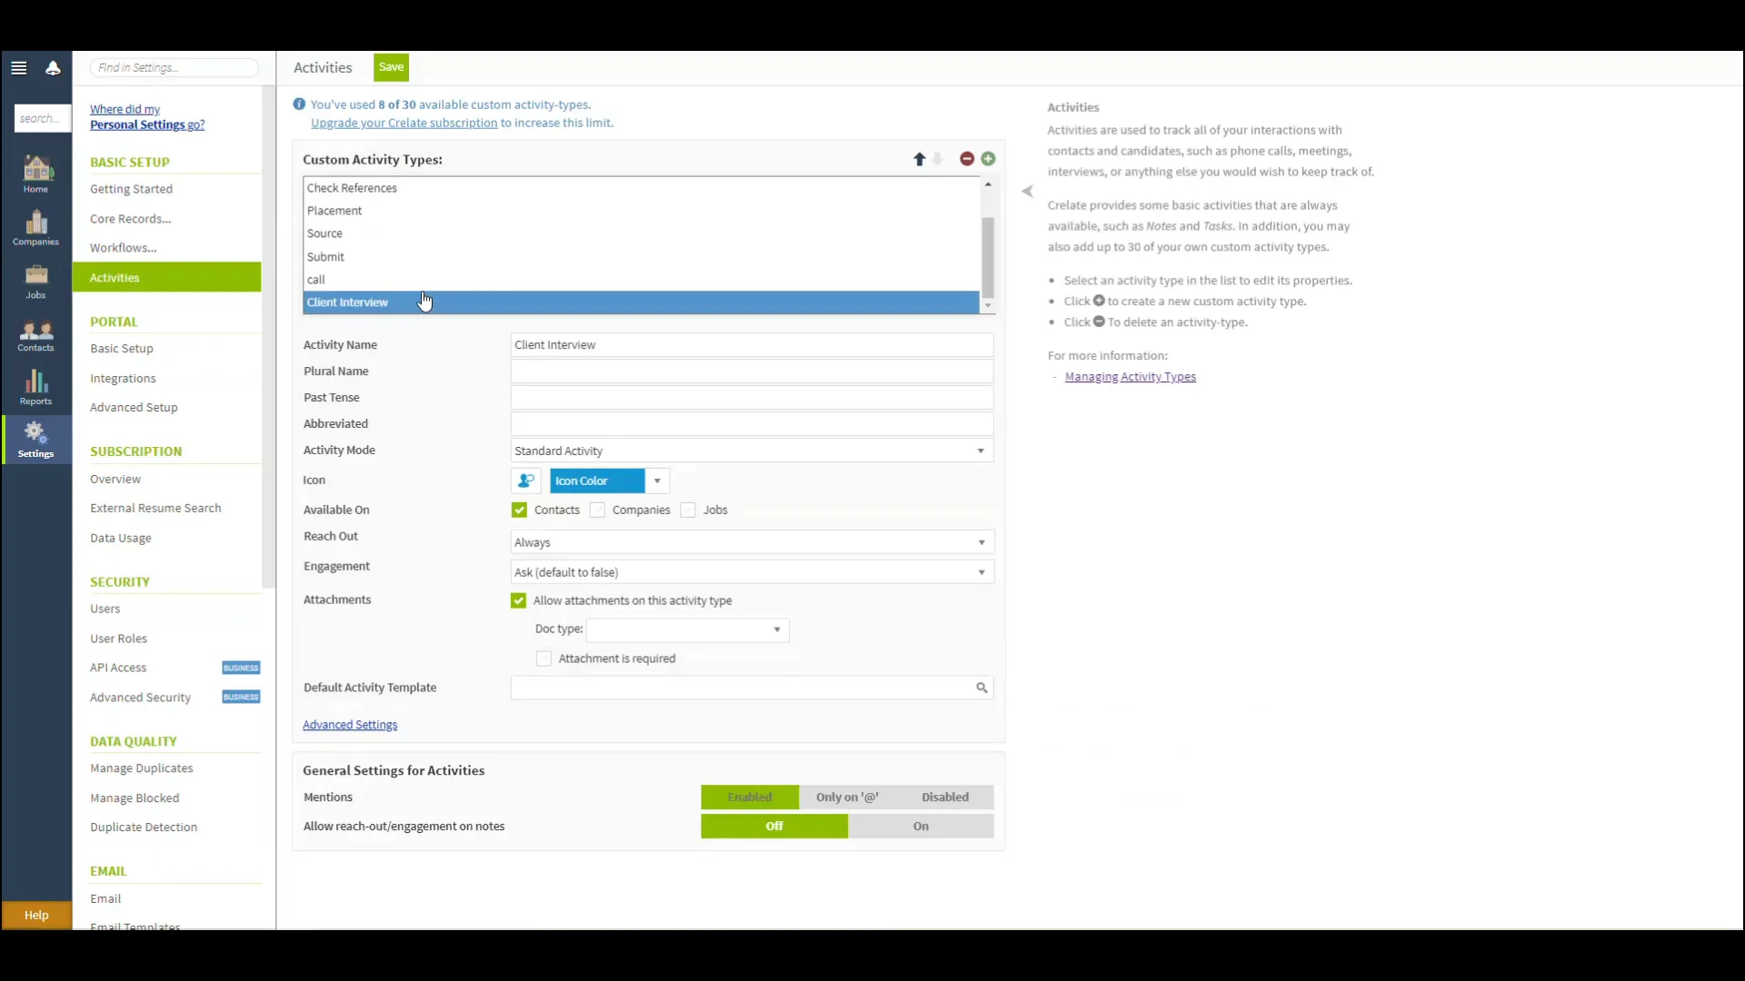The width and height of the screenshot is (1745, 981).
Task: Click the green Save button
Action: pyautogui.click(x=391, y=67)
